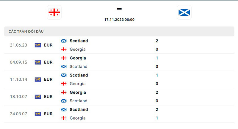Click the Georgia flag in the match header
Viewport: 238px width, 129px height.
click(54, 12)
